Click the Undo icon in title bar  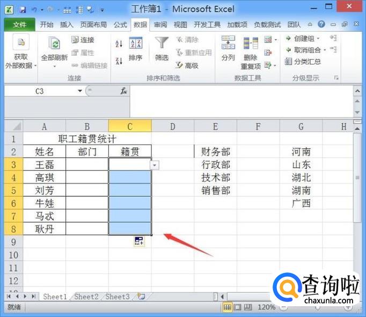click(x=34, y=10)
